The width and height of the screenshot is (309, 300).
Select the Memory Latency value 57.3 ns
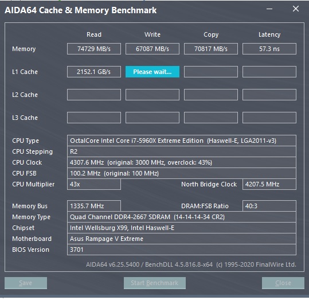pyautogui.click(x=269, y=49)
